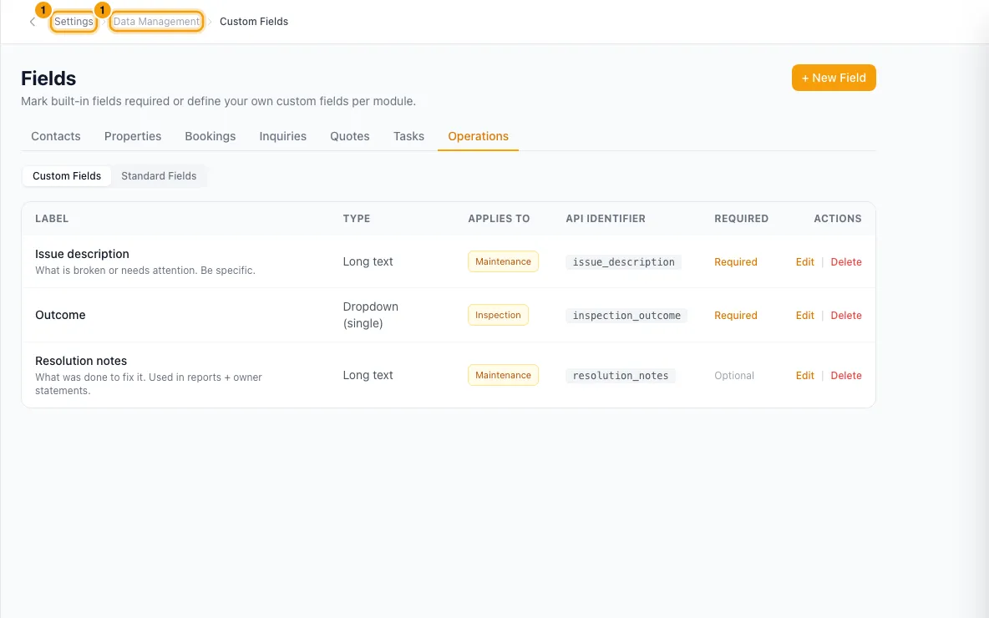Image resolution: width=989 pixels, height=618 pixels.
Task: Switch to the Bookings tab
Action: (x=210, y=136)
